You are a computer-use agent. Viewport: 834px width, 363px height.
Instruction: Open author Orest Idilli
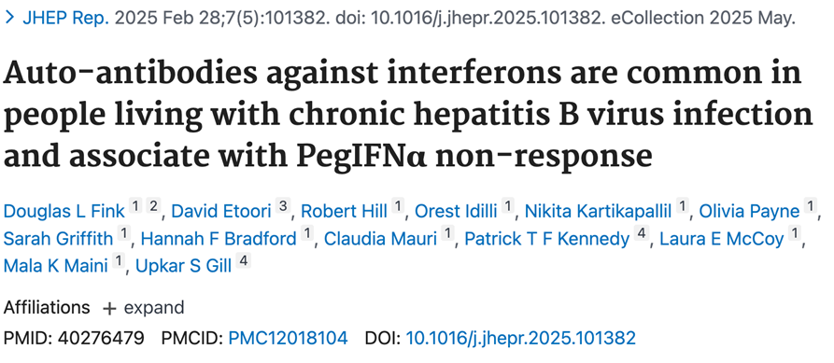456,211
